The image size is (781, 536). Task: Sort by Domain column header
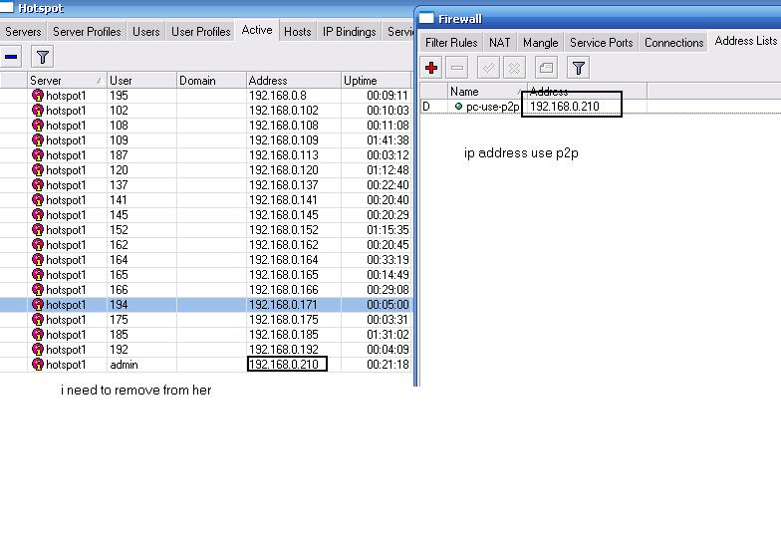click(x=211, y=80)
